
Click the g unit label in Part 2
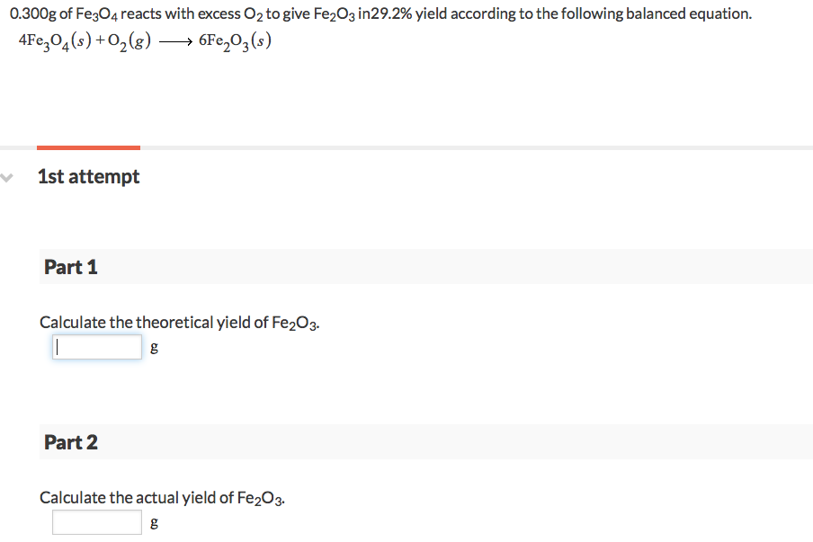(154, 522)
